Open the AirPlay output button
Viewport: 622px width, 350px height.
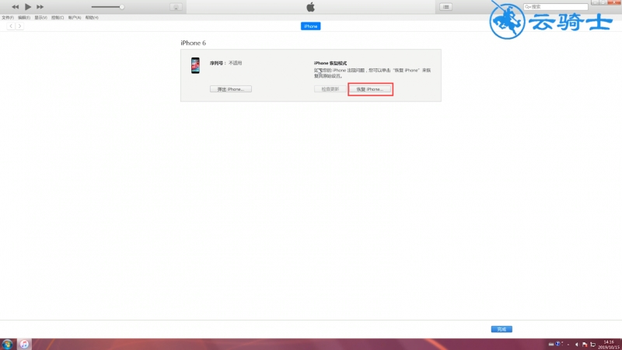pyautogui.click(x=176, y=7)
